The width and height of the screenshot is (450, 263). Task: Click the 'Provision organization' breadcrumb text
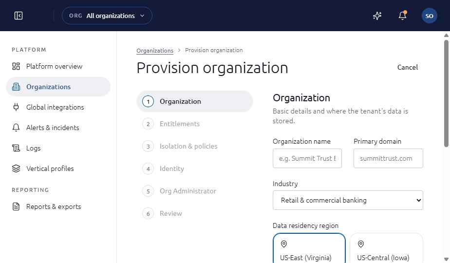[214, 50]
